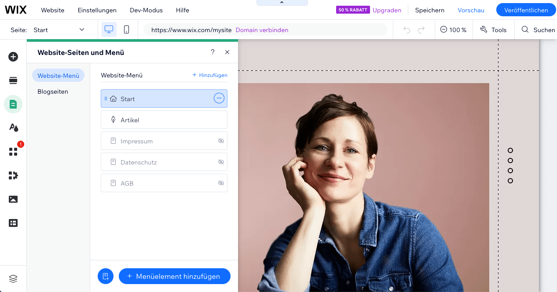This screenshot has height=292, width=557.
Task: Close the Website-Seiten und Menü panel
Action: (227, 52)
